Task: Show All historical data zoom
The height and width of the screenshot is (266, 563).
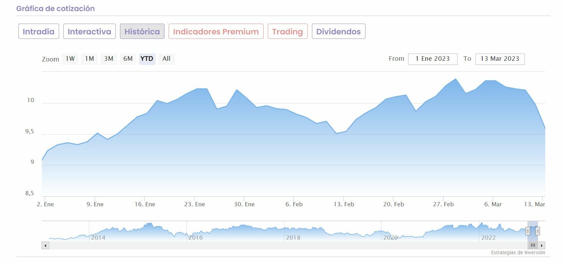Action: [166, 59]
